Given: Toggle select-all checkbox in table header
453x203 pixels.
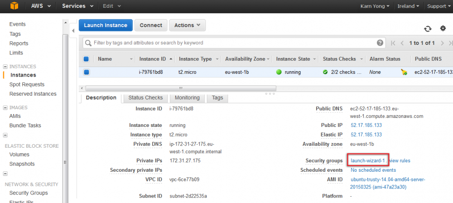Looking at the screenshot, I should point(86,59).
